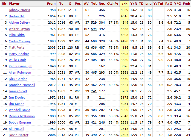The height and width of the screenshot is (137, 191).
Task: Click 2018 From year for Allen Robinson
Action: click(52, 72)
